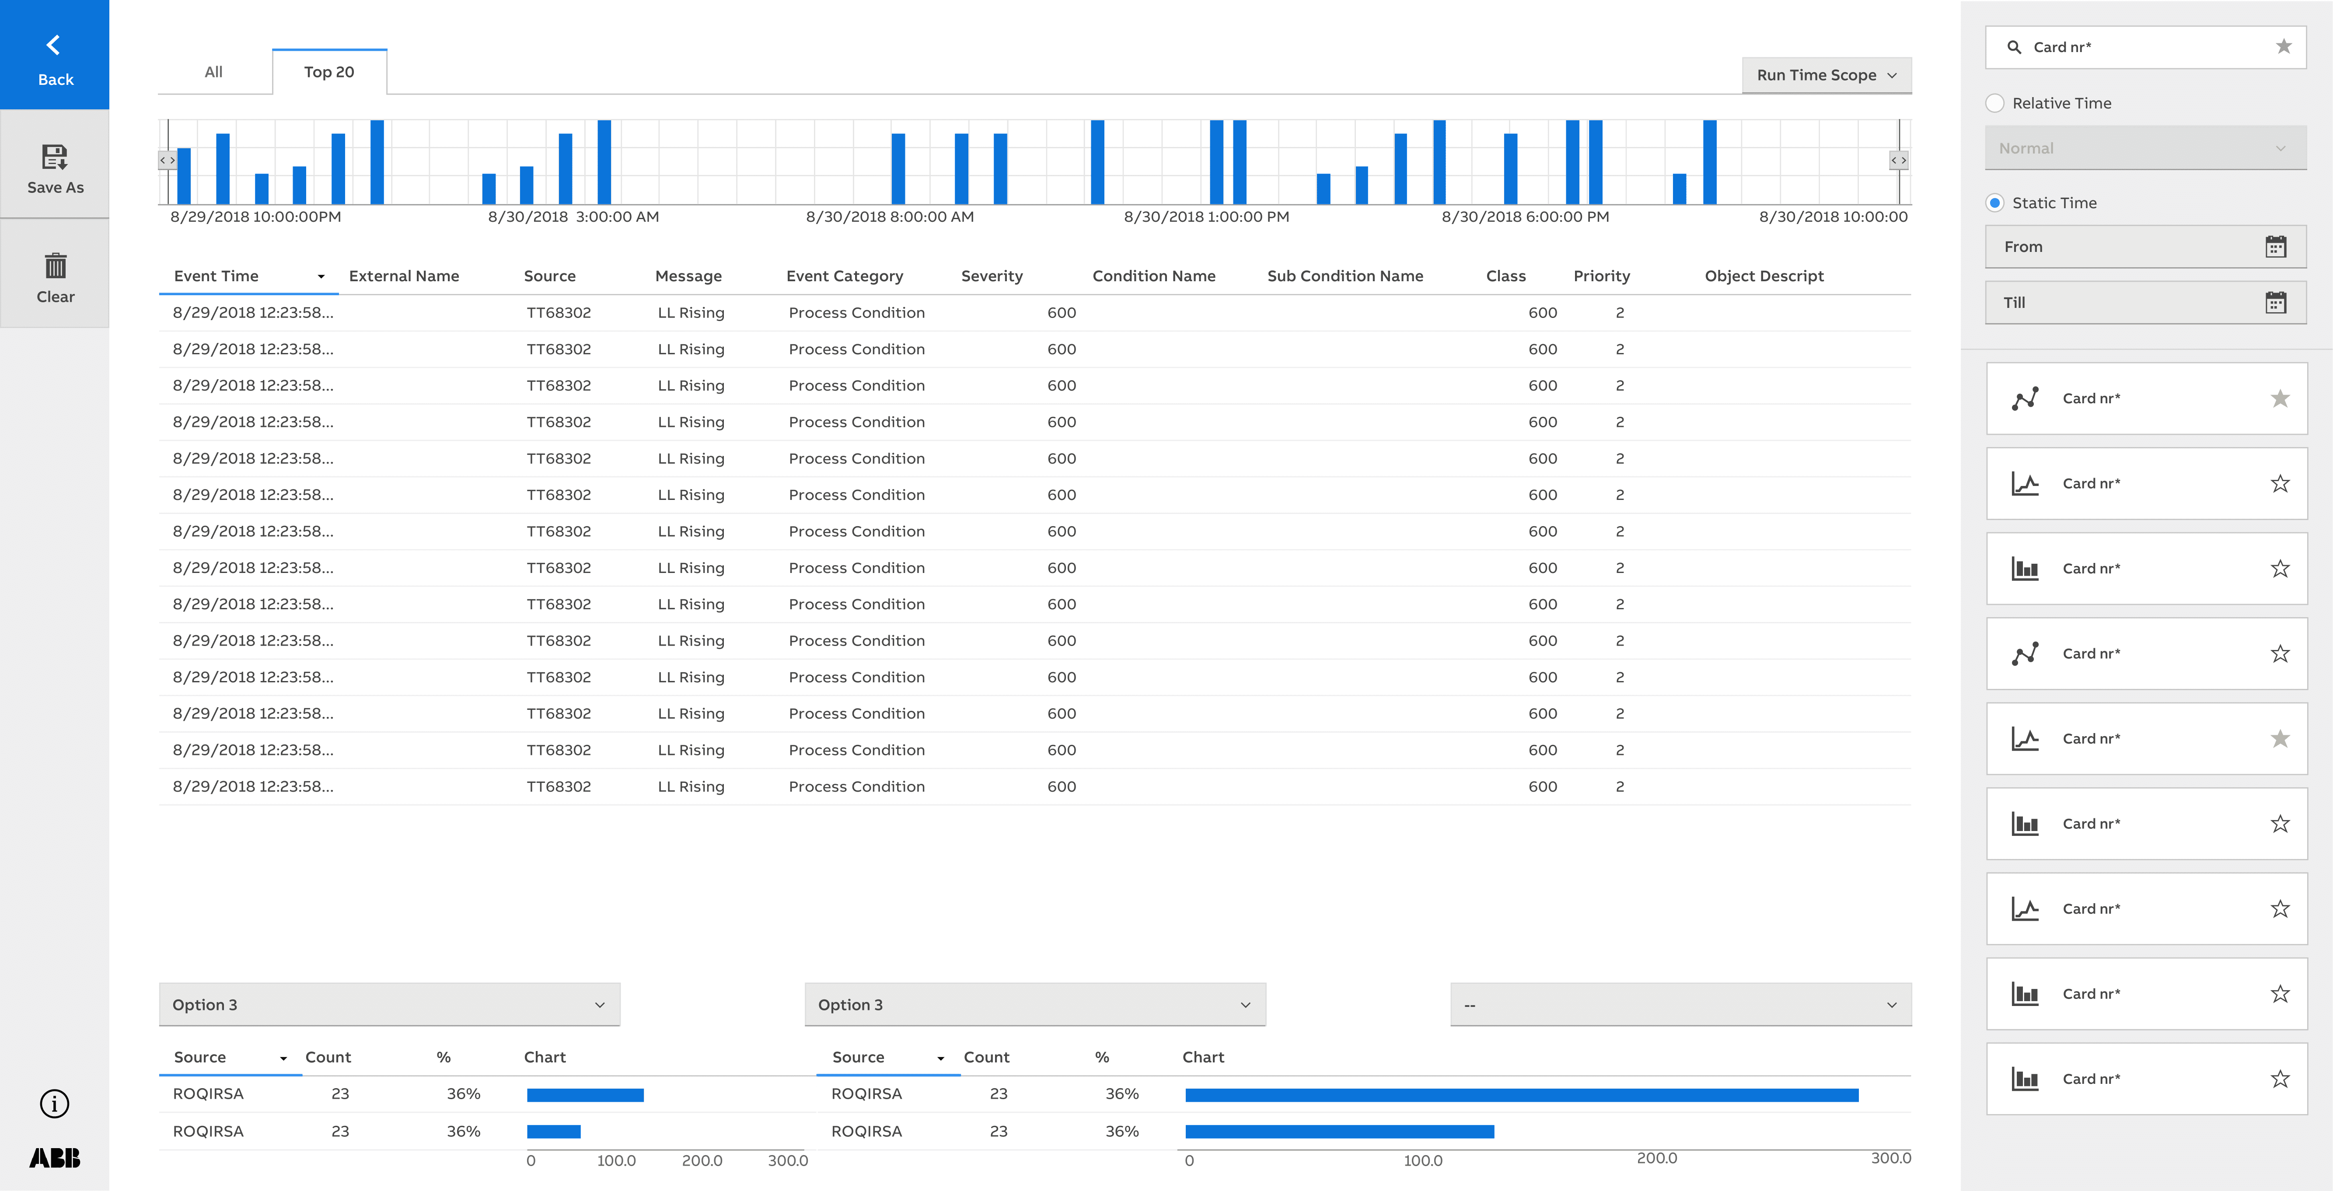Click the Card nr search field
Image resolution: width=2333 pixels, height=1191 pixels.
(2146, 47)
